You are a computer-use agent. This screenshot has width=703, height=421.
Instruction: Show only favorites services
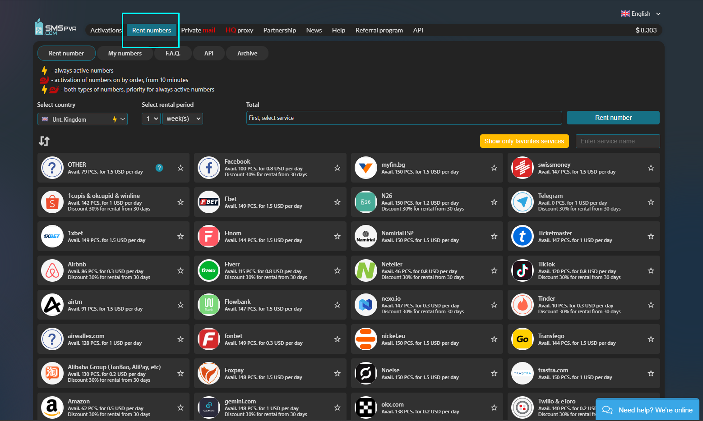tap(524, 141)
